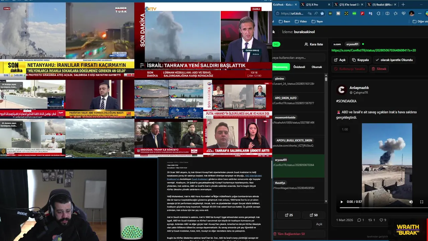This screenshot has width=428, height=241.
Task: Open the browser profile avatar
Action: click(412, 13)
